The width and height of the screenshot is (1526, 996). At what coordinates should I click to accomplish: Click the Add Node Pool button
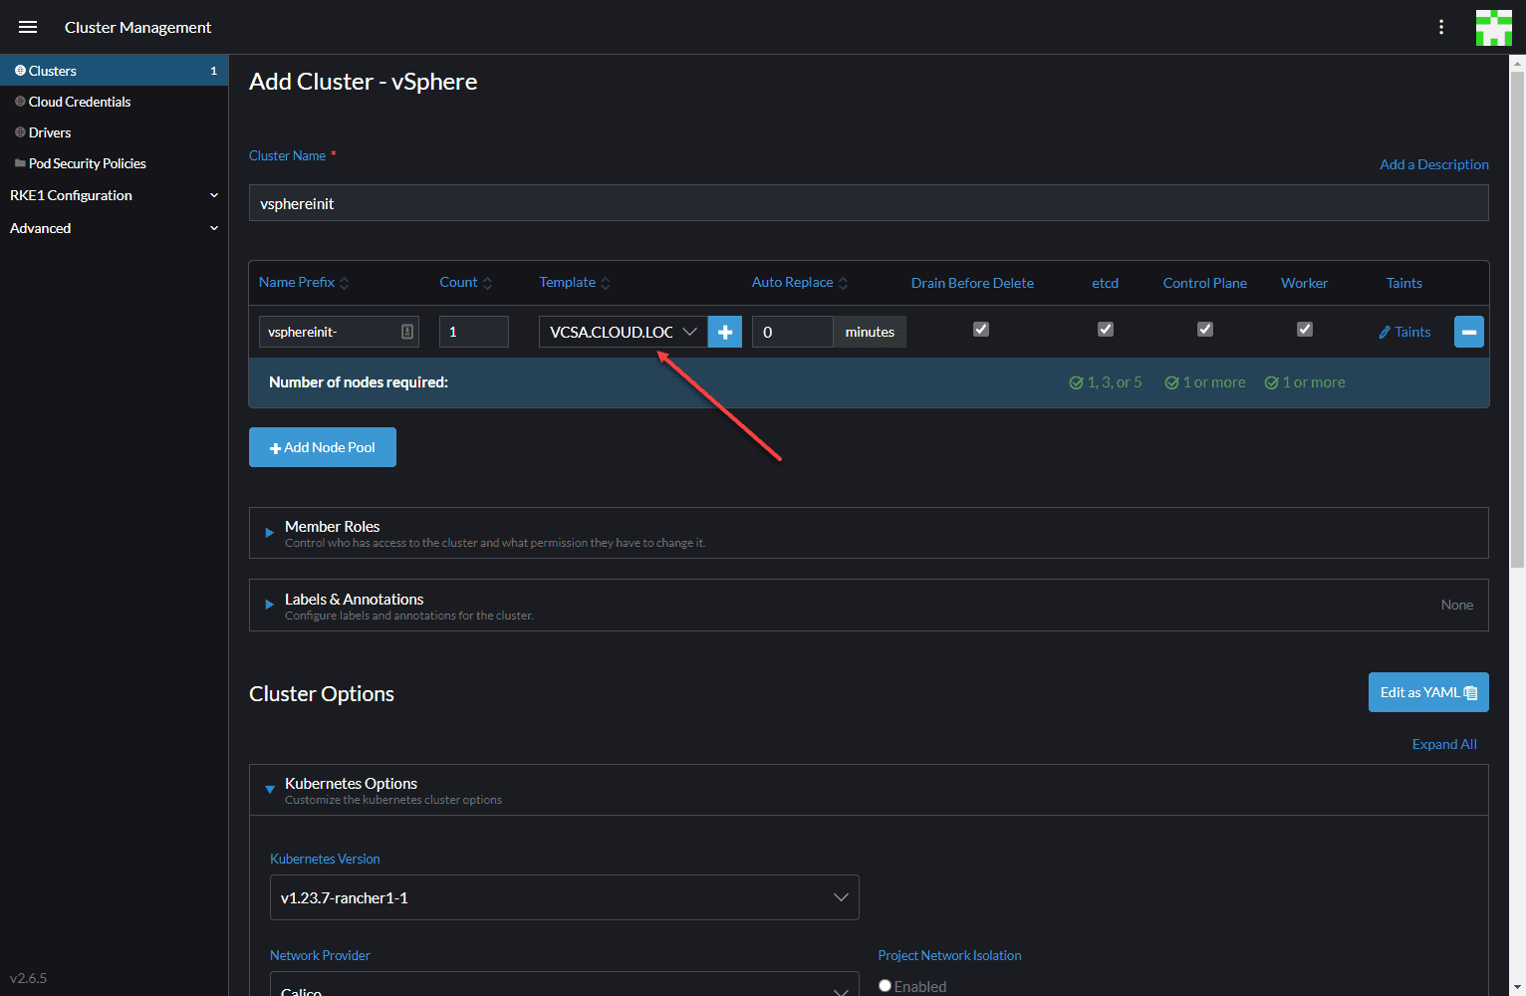(323, 447)
